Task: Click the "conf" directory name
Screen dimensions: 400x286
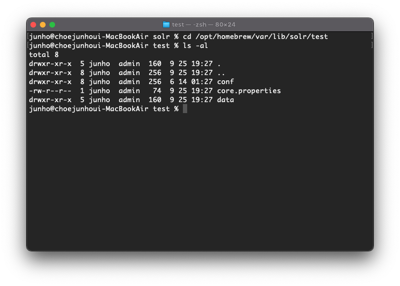Action: 225,82
